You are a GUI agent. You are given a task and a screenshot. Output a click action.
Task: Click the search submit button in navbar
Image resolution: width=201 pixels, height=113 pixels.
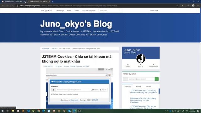(x=121, y=10)
